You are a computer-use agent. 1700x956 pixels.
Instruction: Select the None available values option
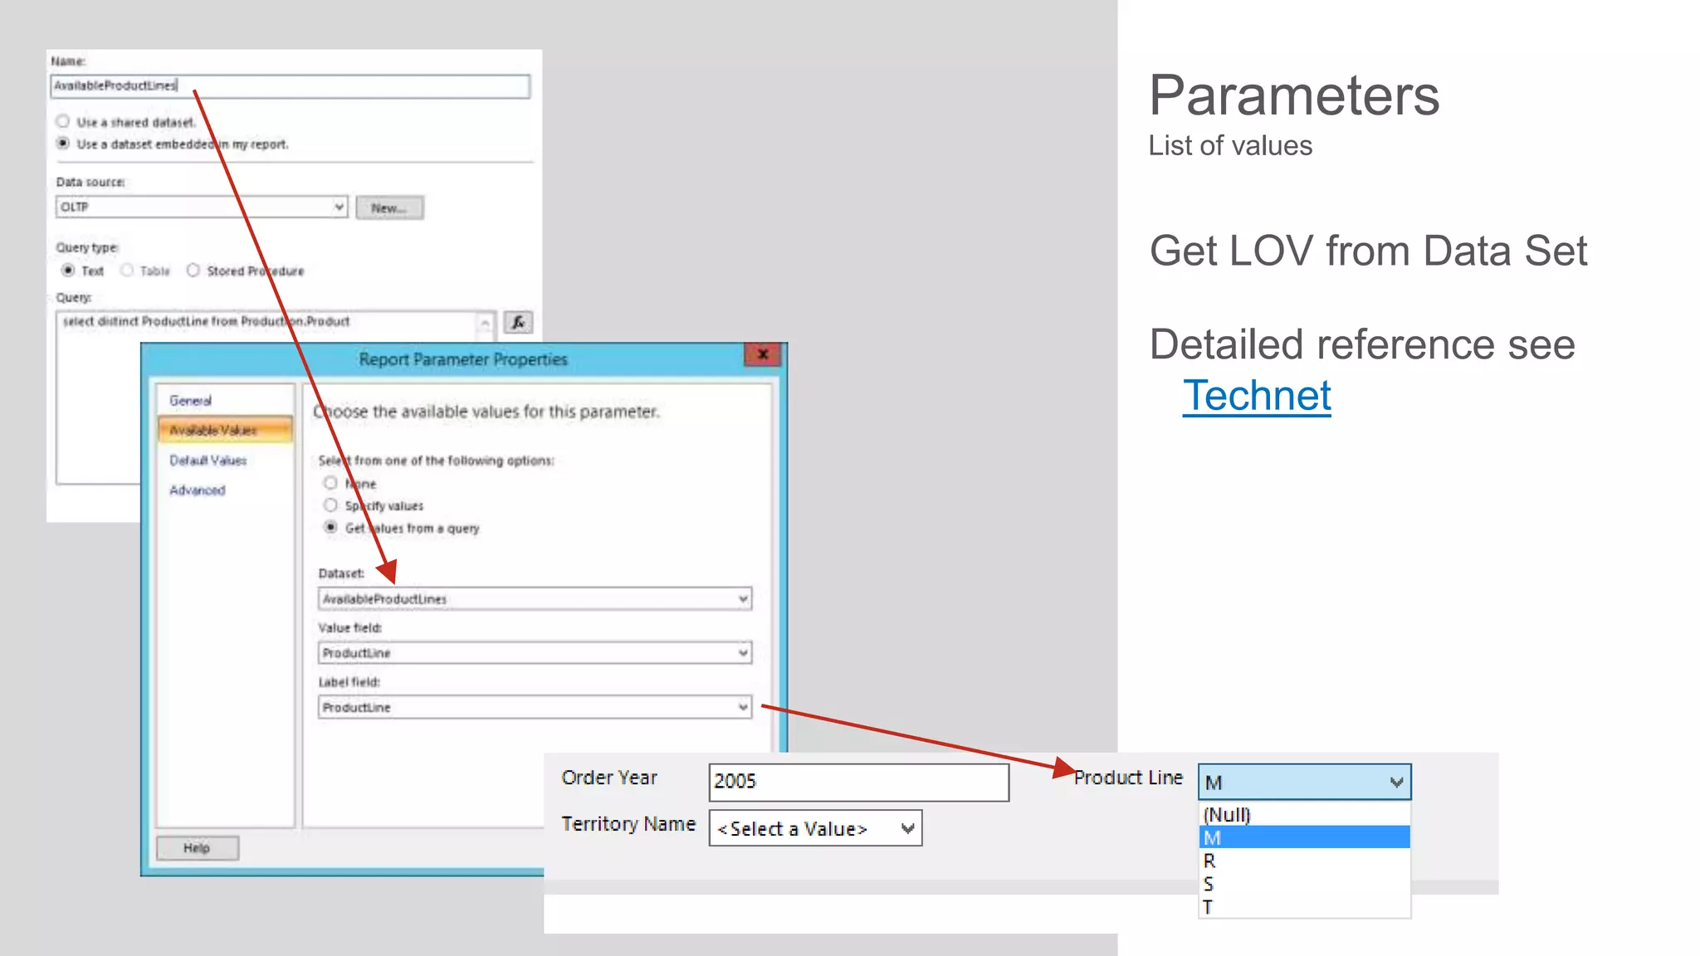pos(330,483)
